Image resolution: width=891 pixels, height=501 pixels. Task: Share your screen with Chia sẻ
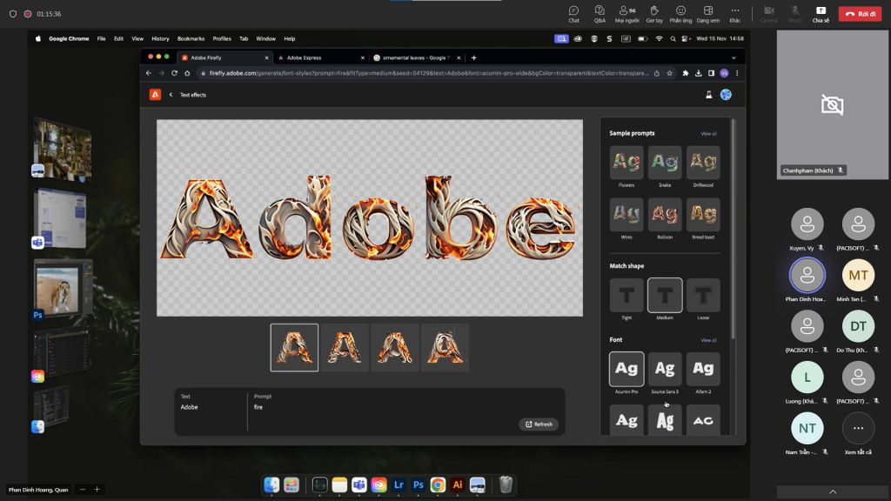(x=821, y=14)
